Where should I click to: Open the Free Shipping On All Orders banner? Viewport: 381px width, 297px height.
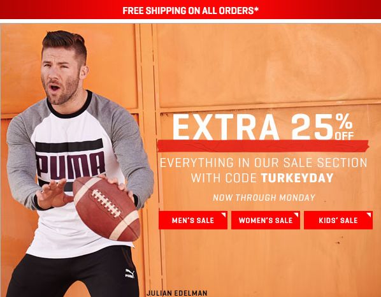click(190, 10)
